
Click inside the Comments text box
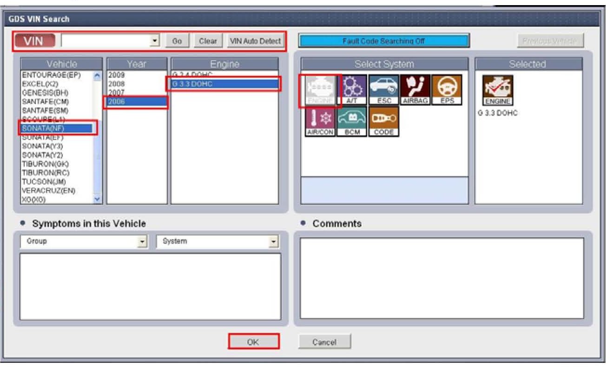pos(442,278)
